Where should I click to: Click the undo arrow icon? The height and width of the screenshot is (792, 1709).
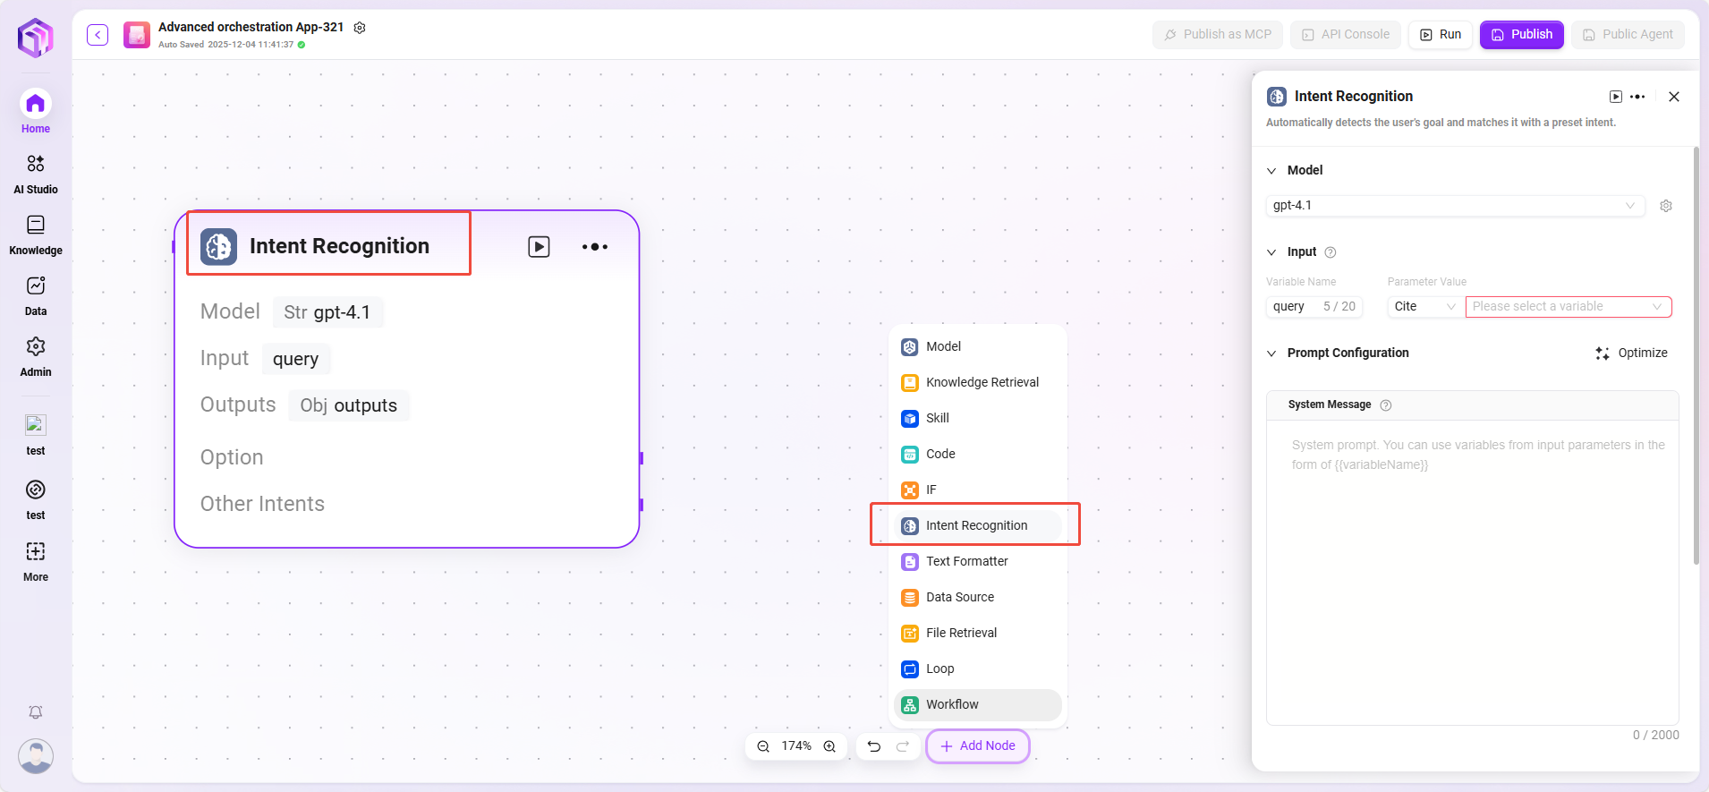pyautogui.click(x=874, y=746)
